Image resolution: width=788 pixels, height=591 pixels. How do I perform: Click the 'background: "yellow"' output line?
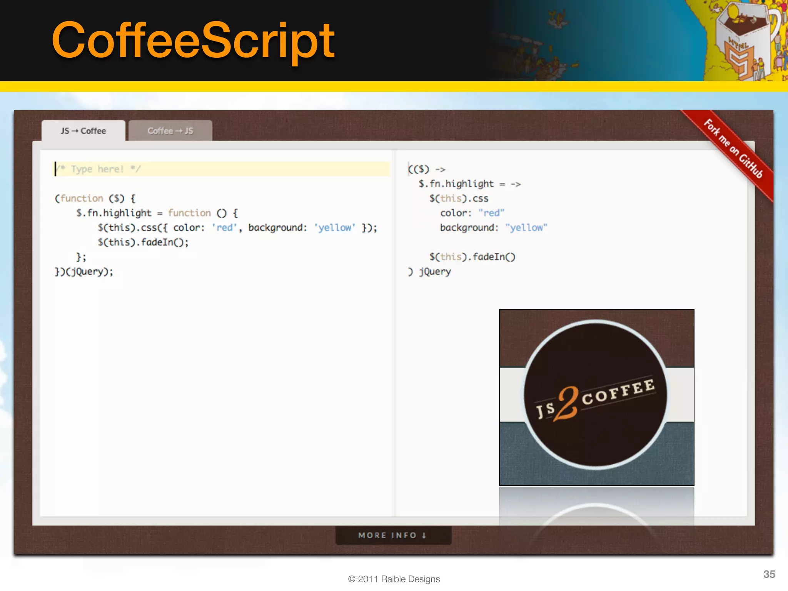click(x=494, y=227)
